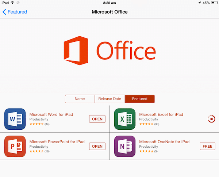Tap the Microsoft Word app icon
Image resolution: width=219 pixels, height=177 pixels.
pyautogui.click(x=15, y=119)
